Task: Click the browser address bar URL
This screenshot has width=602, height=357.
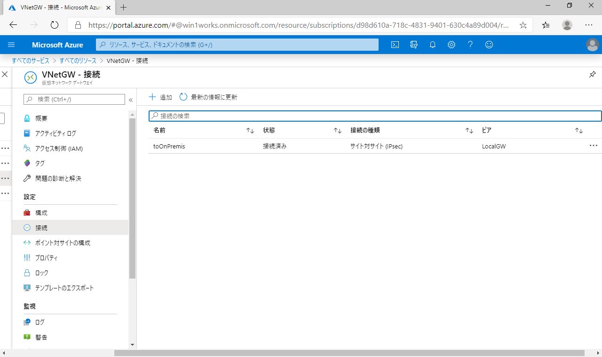Action: coord(299,25)
